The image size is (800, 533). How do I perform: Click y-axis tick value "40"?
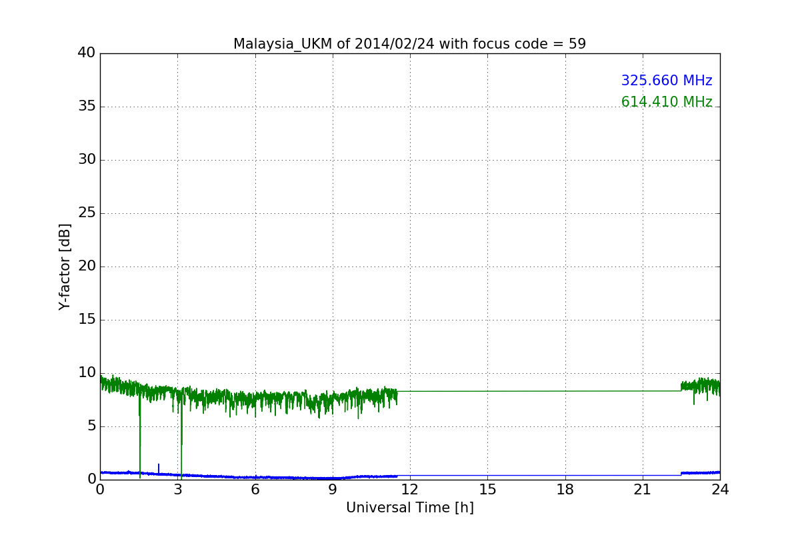(x=87, y=53)
